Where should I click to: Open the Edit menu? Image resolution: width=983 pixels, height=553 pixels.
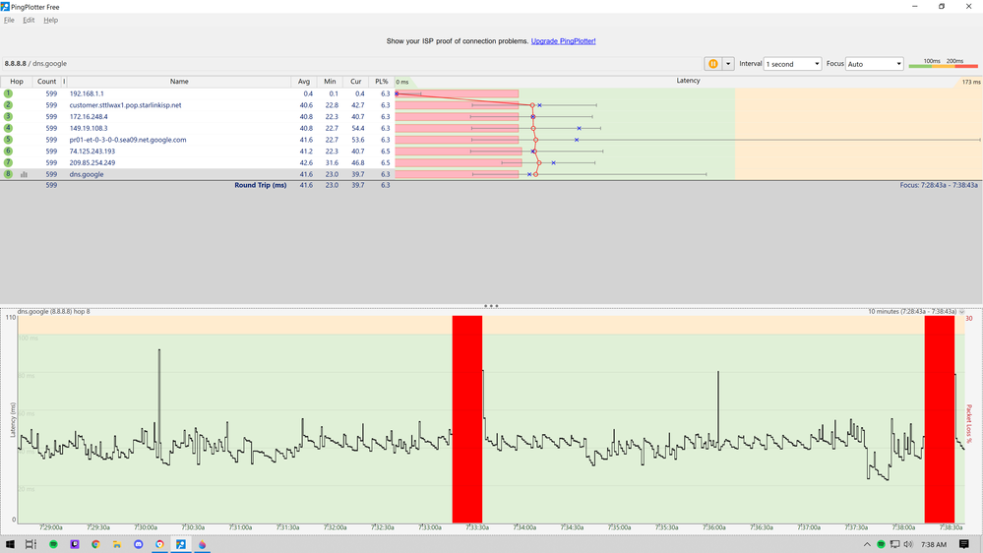tap(29, 20)
